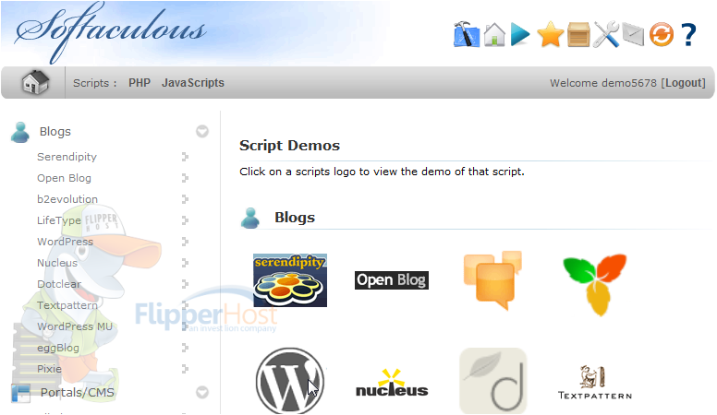The height and width of the screenshot is (415, 717).
Task: Open the Open Blog logo demo
Action: click(x=392, y=279)
